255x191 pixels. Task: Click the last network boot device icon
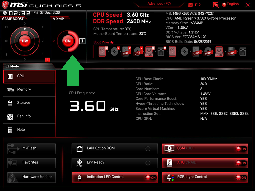click(243, 51)
